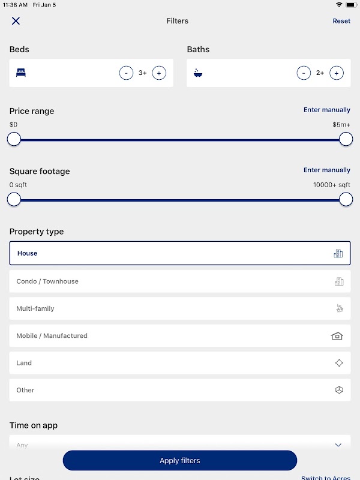Decrease baths count with minus button

click(x=304, y=73)
